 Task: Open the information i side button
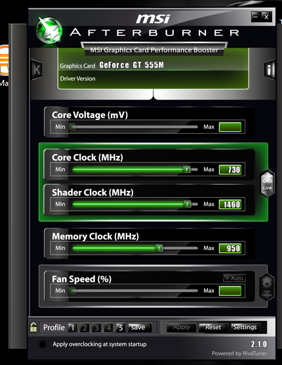coord(270,69)
